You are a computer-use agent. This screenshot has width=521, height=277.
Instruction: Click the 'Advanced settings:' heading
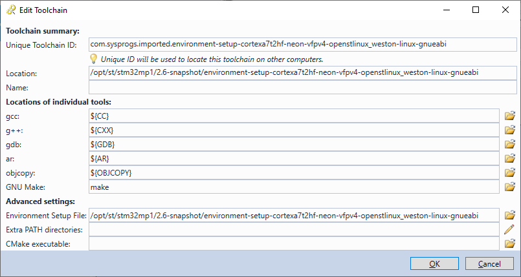point(41,201)
